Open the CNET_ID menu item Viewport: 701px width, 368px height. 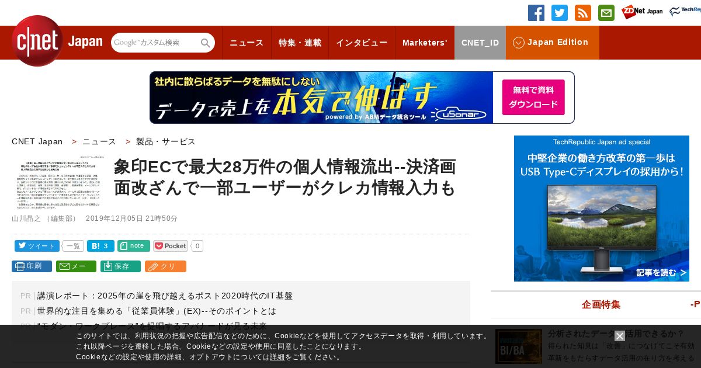click(x=480, y=43)
